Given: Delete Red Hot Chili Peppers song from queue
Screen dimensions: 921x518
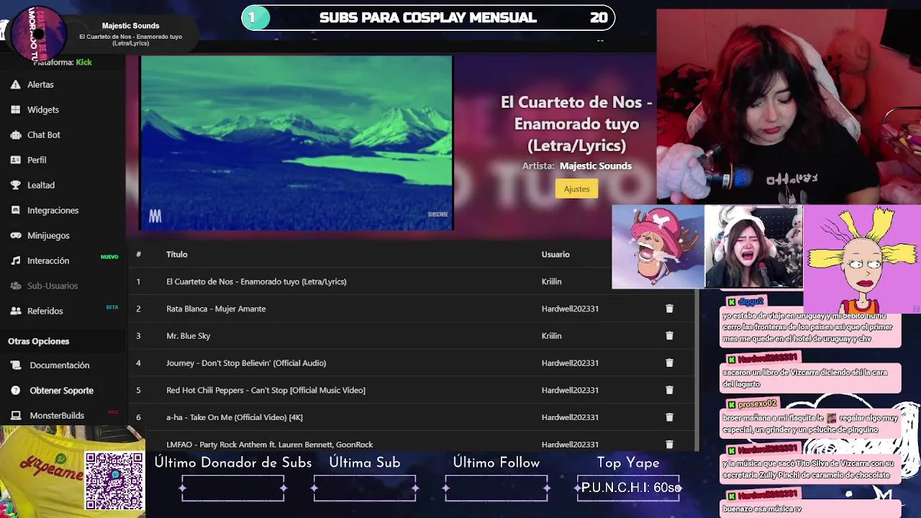Looking at the screenshot, I should click(x=669, y=390).
